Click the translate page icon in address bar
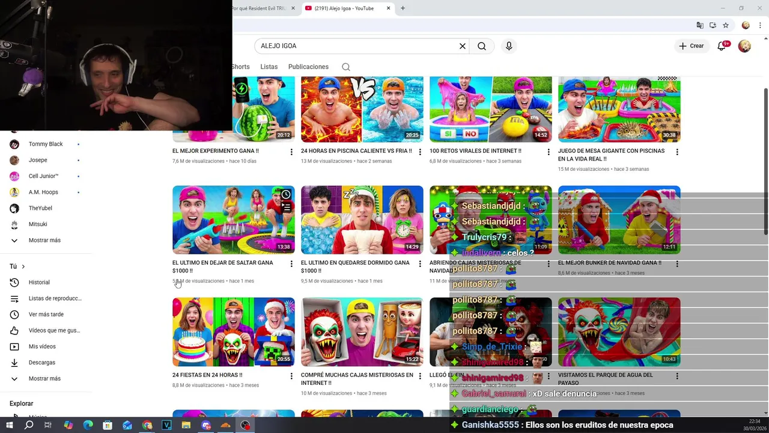769x433 pixels. [700, 25]
